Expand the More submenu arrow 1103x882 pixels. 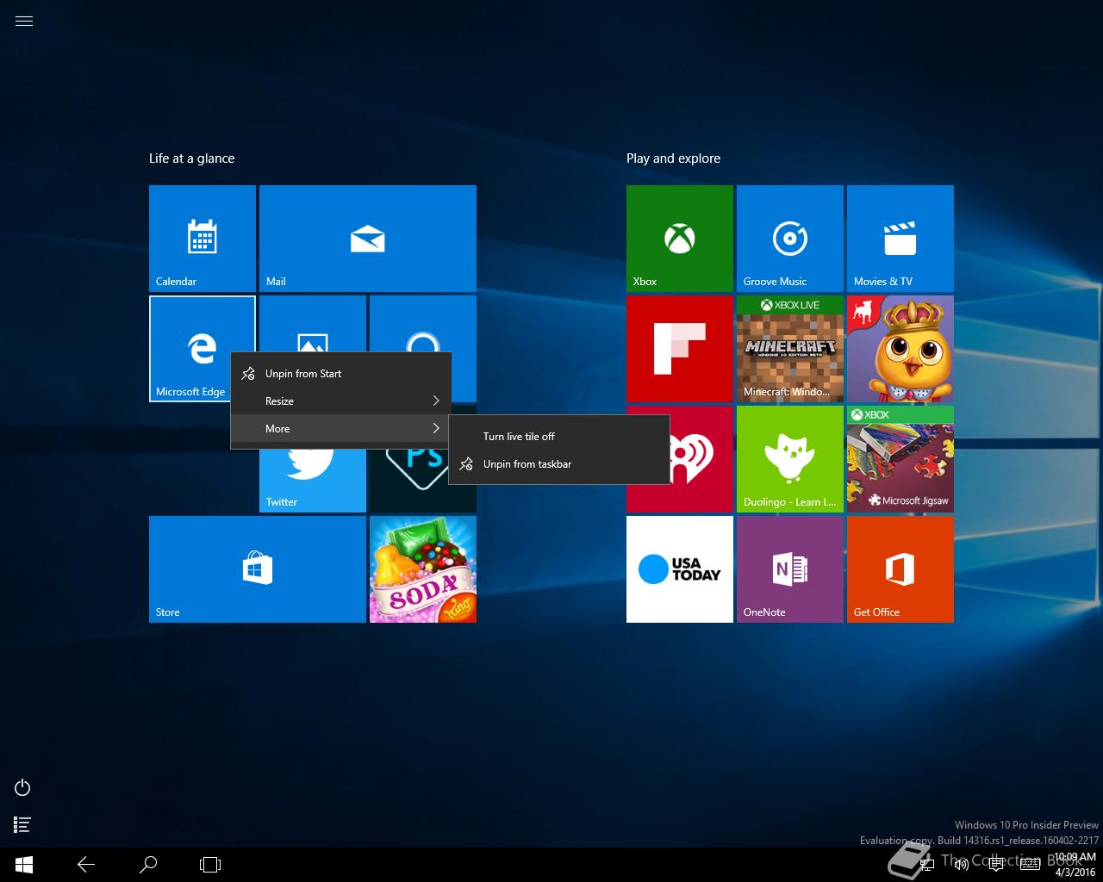pyautogui.click(x=436, y=429)
